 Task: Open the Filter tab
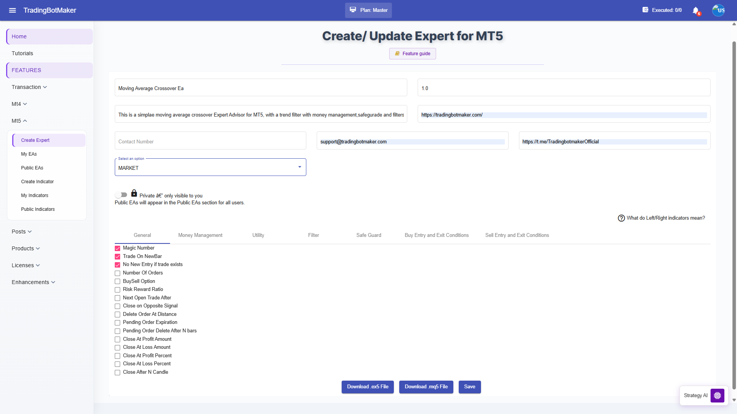click(314, 235)
